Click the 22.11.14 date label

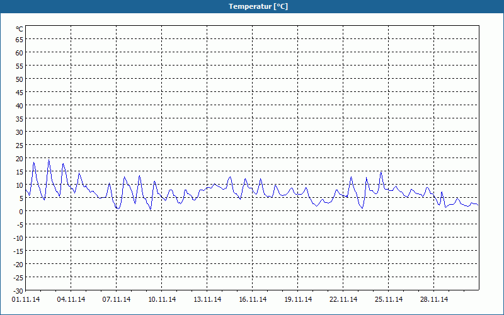[x=343, y=300]
